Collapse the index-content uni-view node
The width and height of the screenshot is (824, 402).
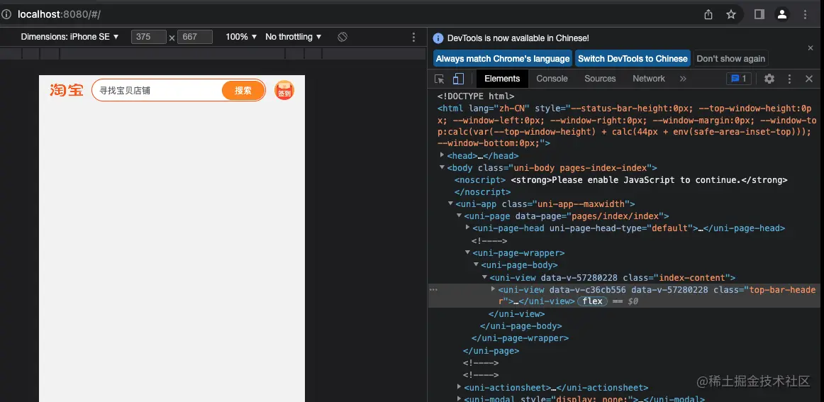point(484,277)
